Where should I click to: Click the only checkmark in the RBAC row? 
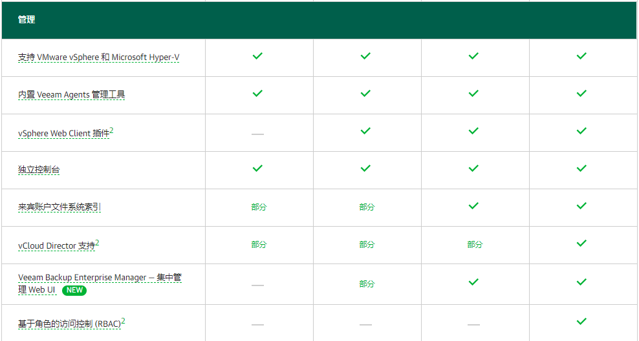pyautogui.click(x=581, y=322)
